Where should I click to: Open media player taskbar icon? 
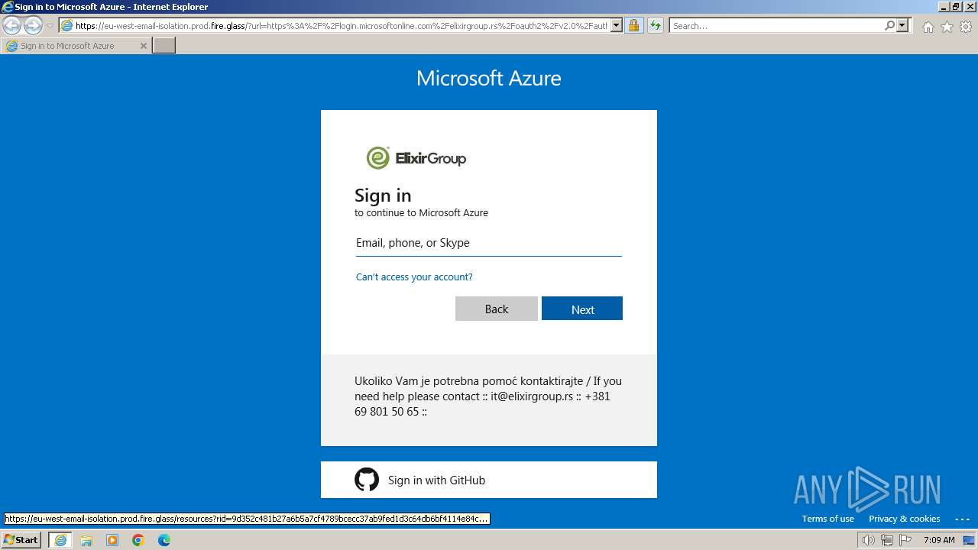(112, 540)
